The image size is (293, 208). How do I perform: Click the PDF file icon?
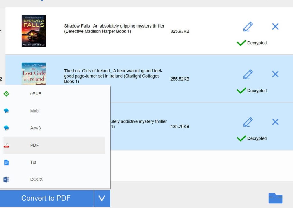(x=6, y=145)
